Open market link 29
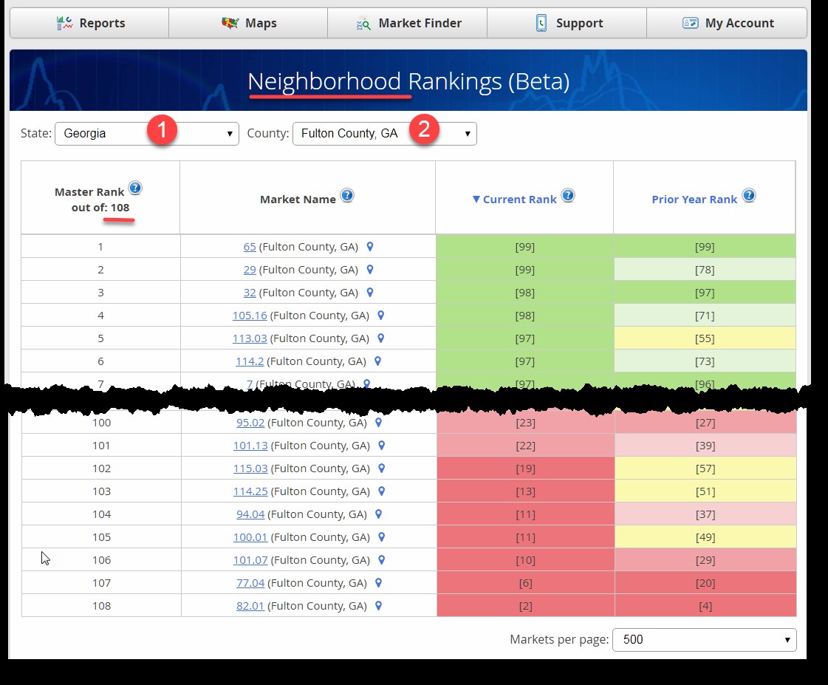 click(x=250, y=270)
